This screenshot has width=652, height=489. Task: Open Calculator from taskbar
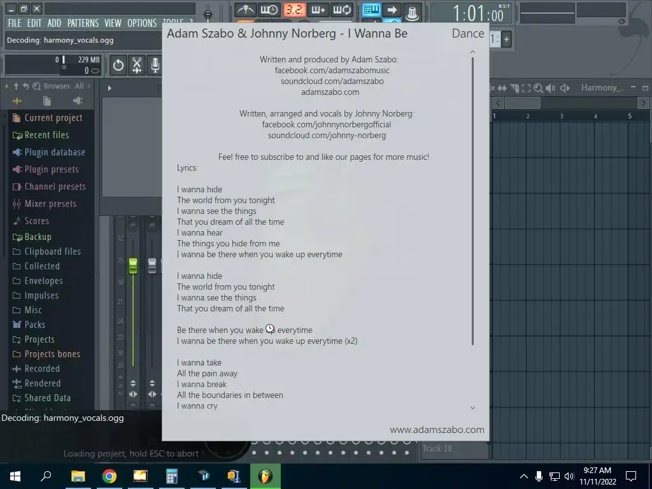click(x=172, y=476)
